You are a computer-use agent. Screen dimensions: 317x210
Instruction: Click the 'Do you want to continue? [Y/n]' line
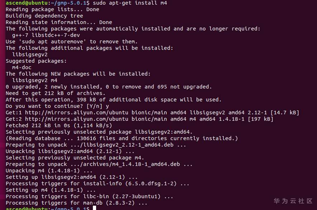(57, 106)
